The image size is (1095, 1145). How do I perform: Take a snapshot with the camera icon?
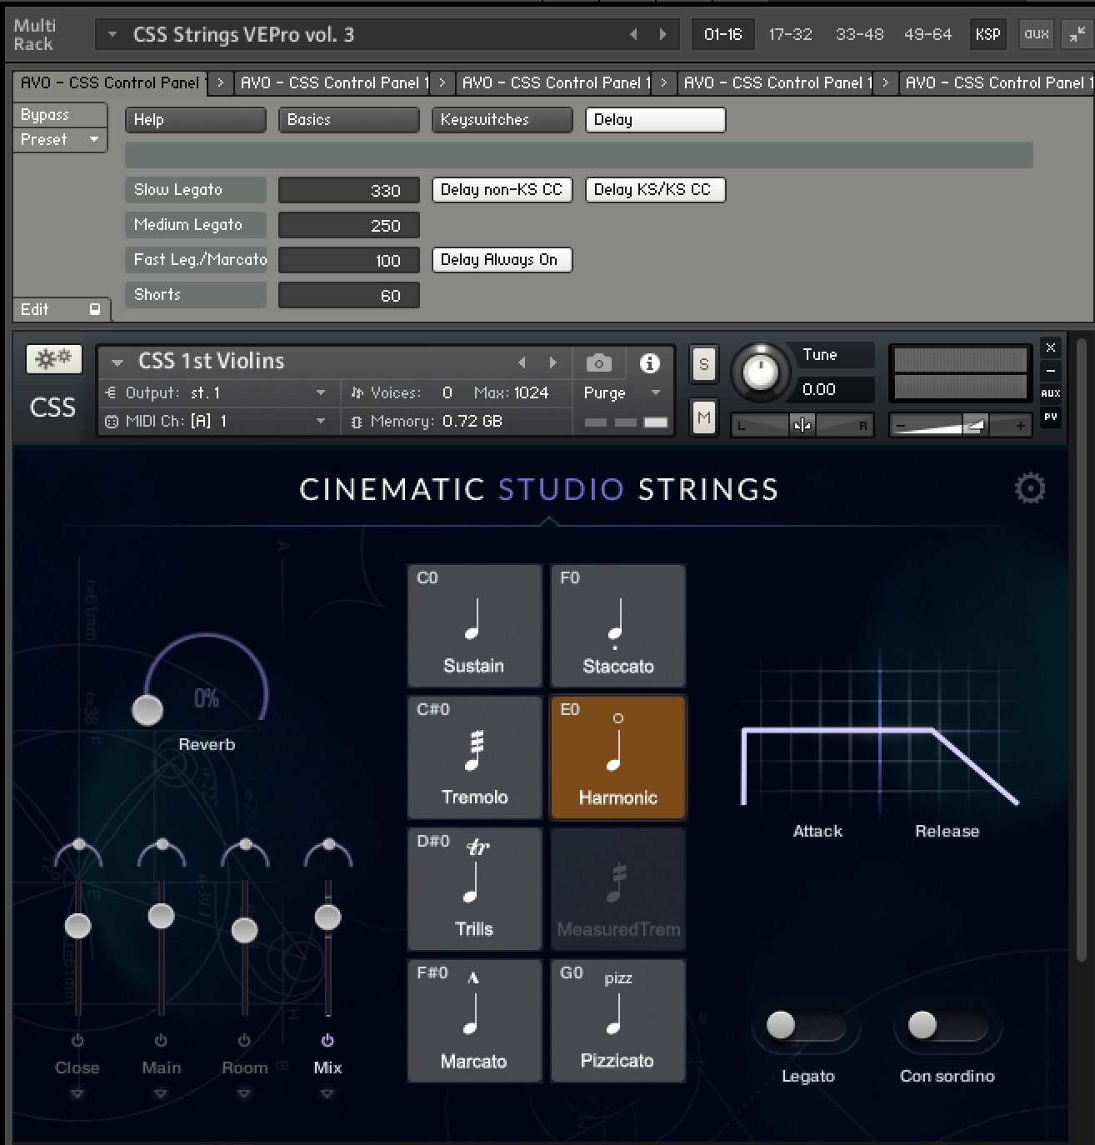click(598, 363)
